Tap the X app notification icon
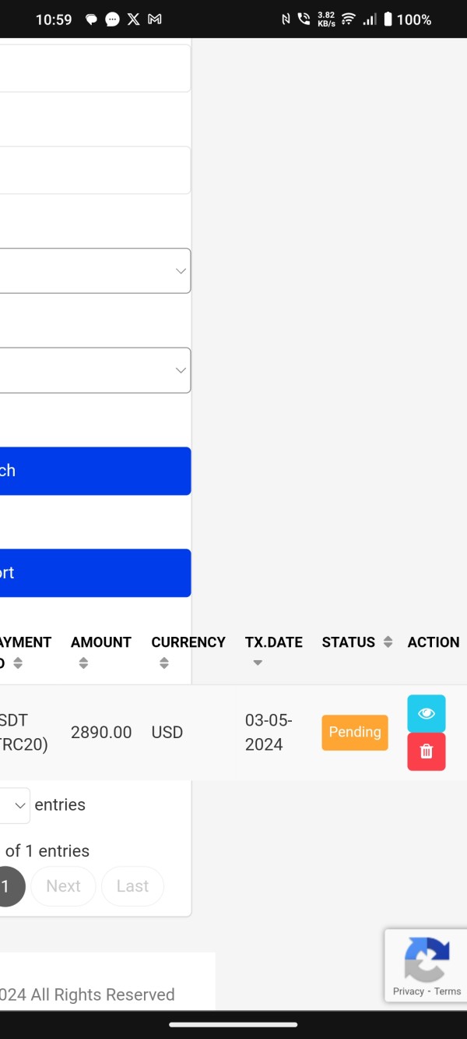467x1039 pixels. [x=133, y=19]
